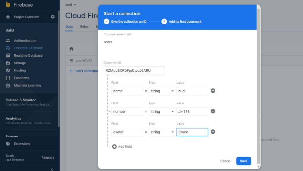This screenshot has height=171, width=303.
Task: Click the dialog scrollbar up arrow
Action: click(x=259, y=7)
